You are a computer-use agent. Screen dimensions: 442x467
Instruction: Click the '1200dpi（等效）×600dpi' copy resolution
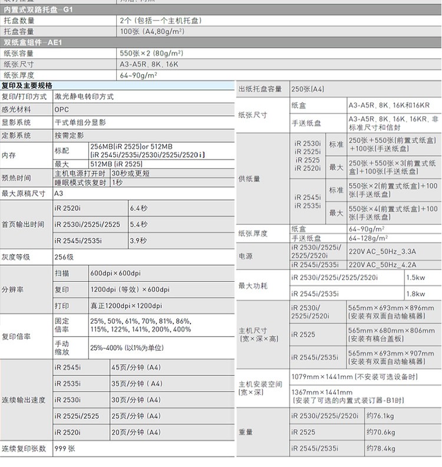130,290
